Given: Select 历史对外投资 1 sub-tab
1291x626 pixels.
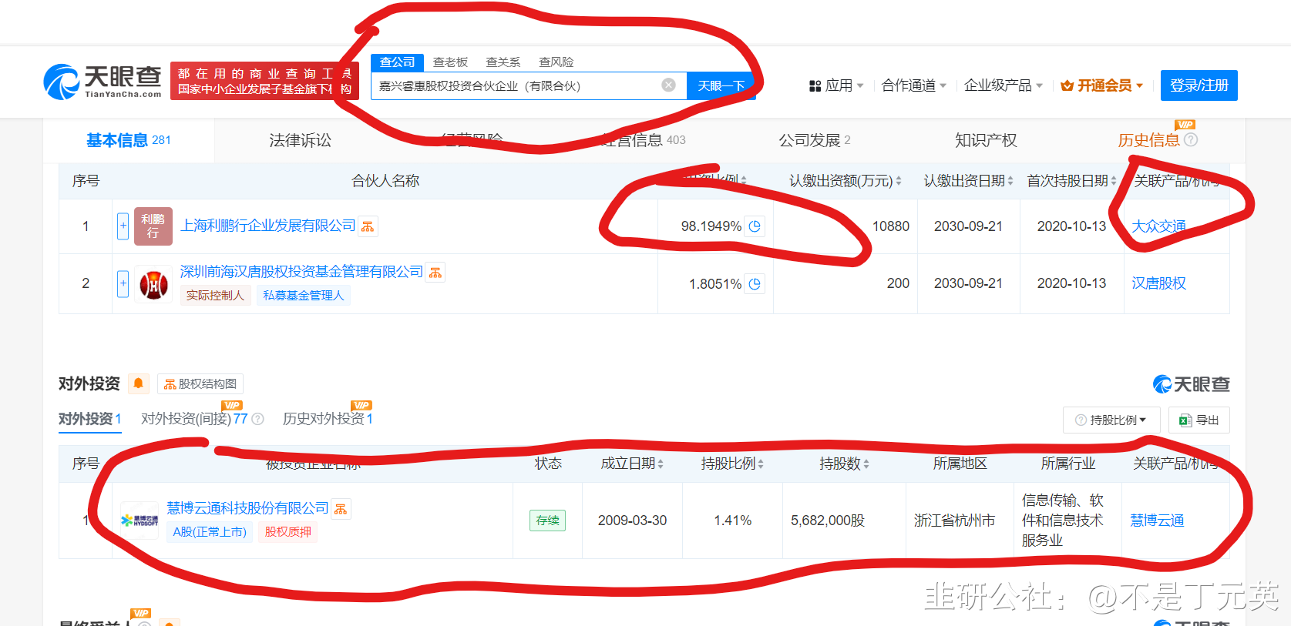Looking at the screenshot, I should [x=328, y=419].
